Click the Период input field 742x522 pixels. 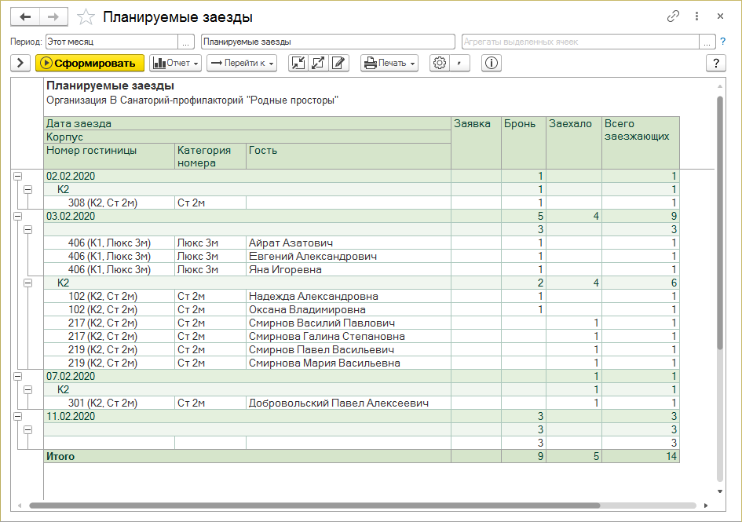111,42
